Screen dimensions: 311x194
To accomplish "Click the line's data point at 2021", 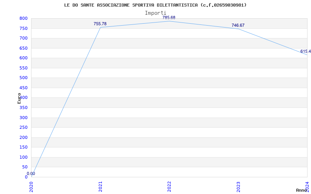I will 100,27.
